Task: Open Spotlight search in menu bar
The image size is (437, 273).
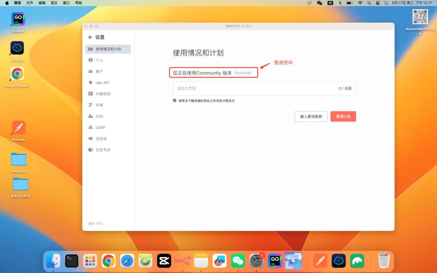Action: (x=369, y=3)
